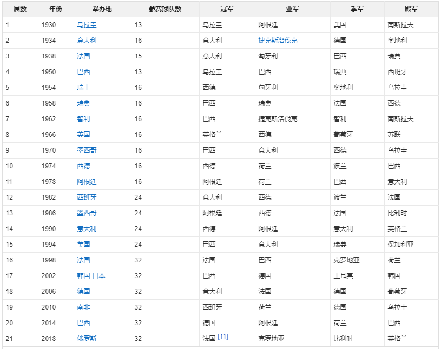The height and width of the screenshot is (349, 441).
Task: Open the 法国 host link for 1998
Action: 83,260
